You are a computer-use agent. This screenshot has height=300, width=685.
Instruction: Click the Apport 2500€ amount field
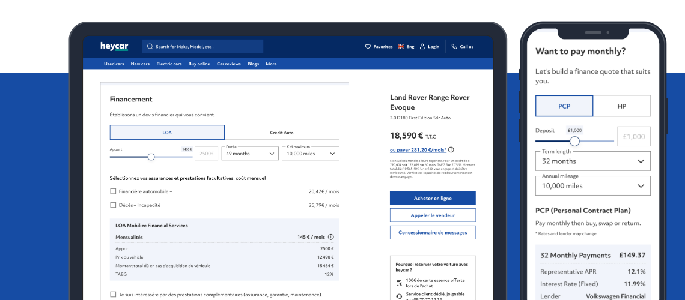(206, 154)
